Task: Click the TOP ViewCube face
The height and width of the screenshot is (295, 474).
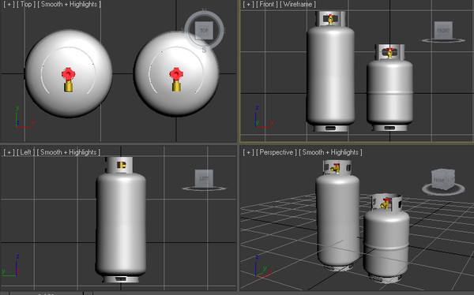Action: (x=204, y=31)
